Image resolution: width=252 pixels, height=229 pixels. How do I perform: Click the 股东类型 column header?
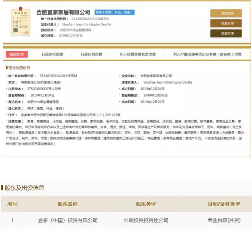pos(146,204)
